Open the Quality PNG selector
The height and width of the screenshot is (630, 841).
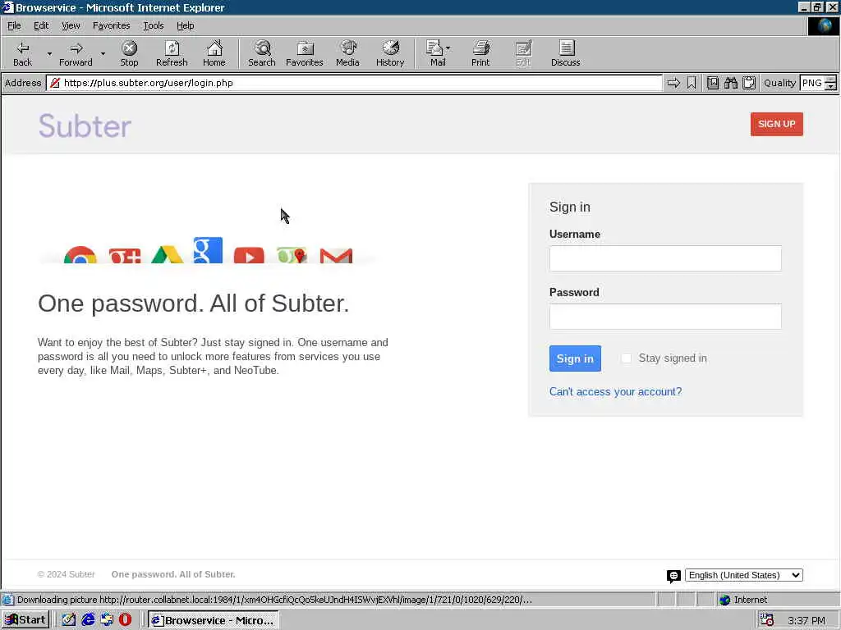click(x=818, y=83)
